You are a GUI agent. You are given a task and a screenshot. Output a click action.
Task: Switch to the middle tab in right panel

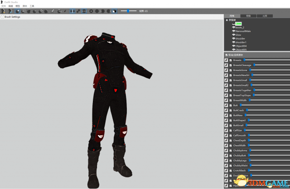(248, 16)
